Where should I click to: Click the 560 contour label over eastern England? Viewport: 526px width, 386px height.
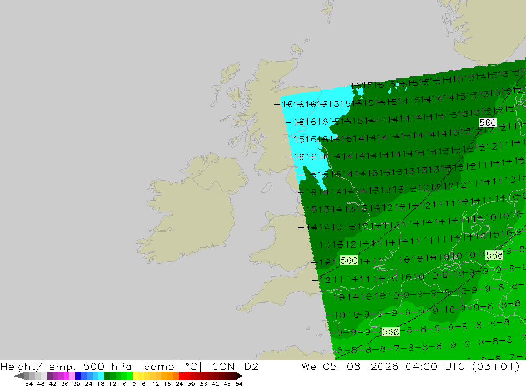[x=349, y=260]
